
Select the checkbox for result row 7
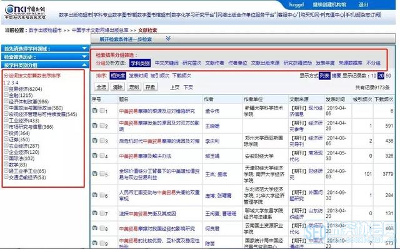click(102, 213)
